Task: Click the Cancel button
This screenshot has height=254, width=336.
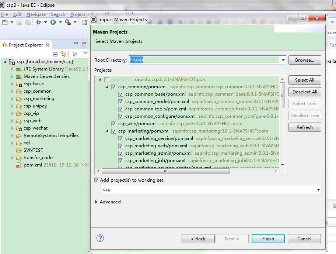Action: click(x=304, y=239)
